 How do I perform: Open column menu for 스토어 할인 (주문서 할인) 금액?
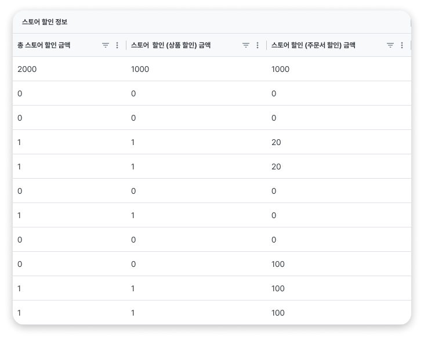coord(402,45)
